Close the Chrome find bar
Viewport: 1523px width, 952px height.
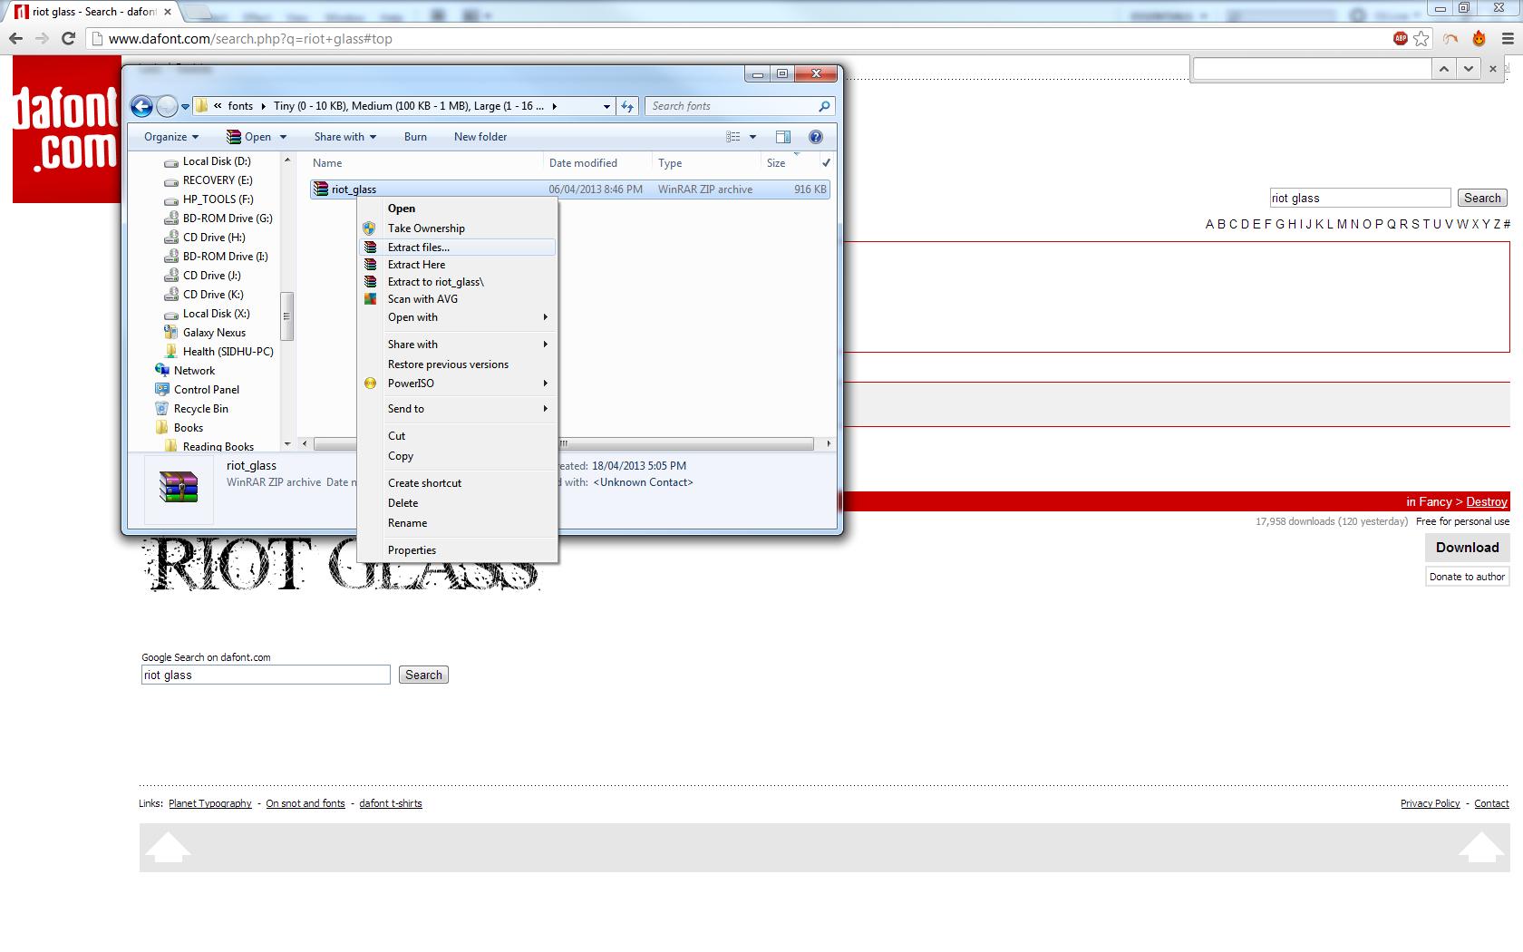pyautogui.click(x=1493, y=69)
